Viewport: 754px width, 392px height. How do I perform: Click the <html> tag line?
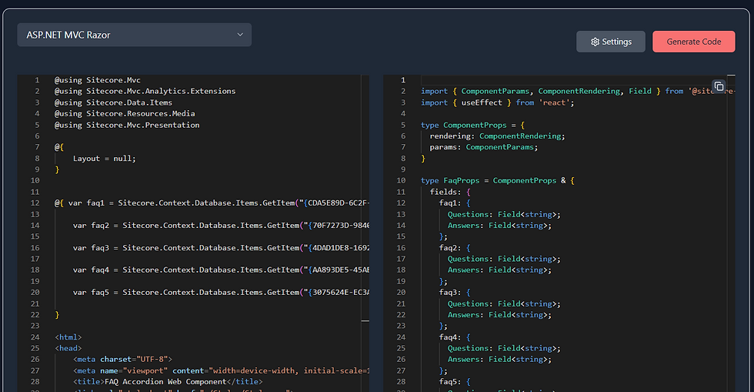[x=68, y=337]
